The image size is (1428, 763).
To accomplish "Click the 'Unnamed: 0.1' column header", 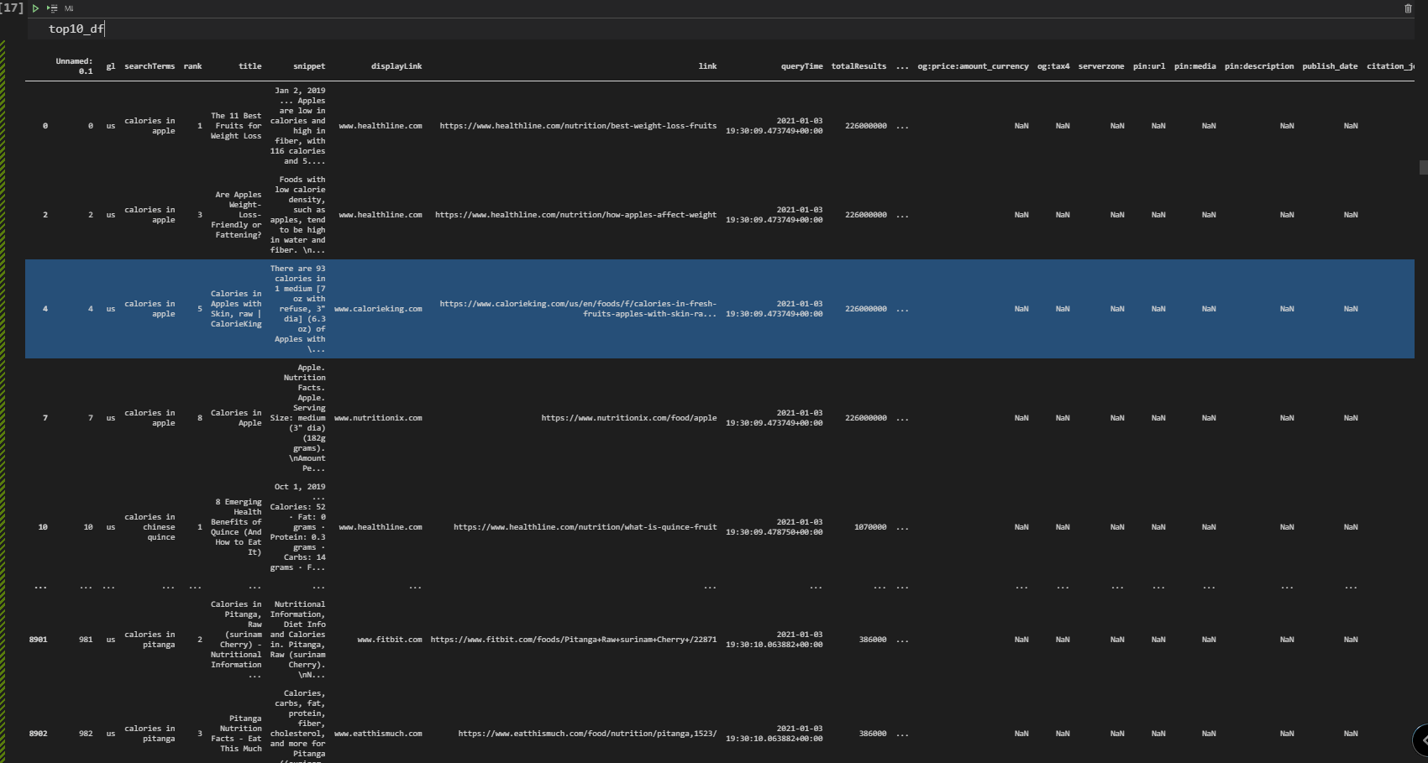I will coord(74,66).
